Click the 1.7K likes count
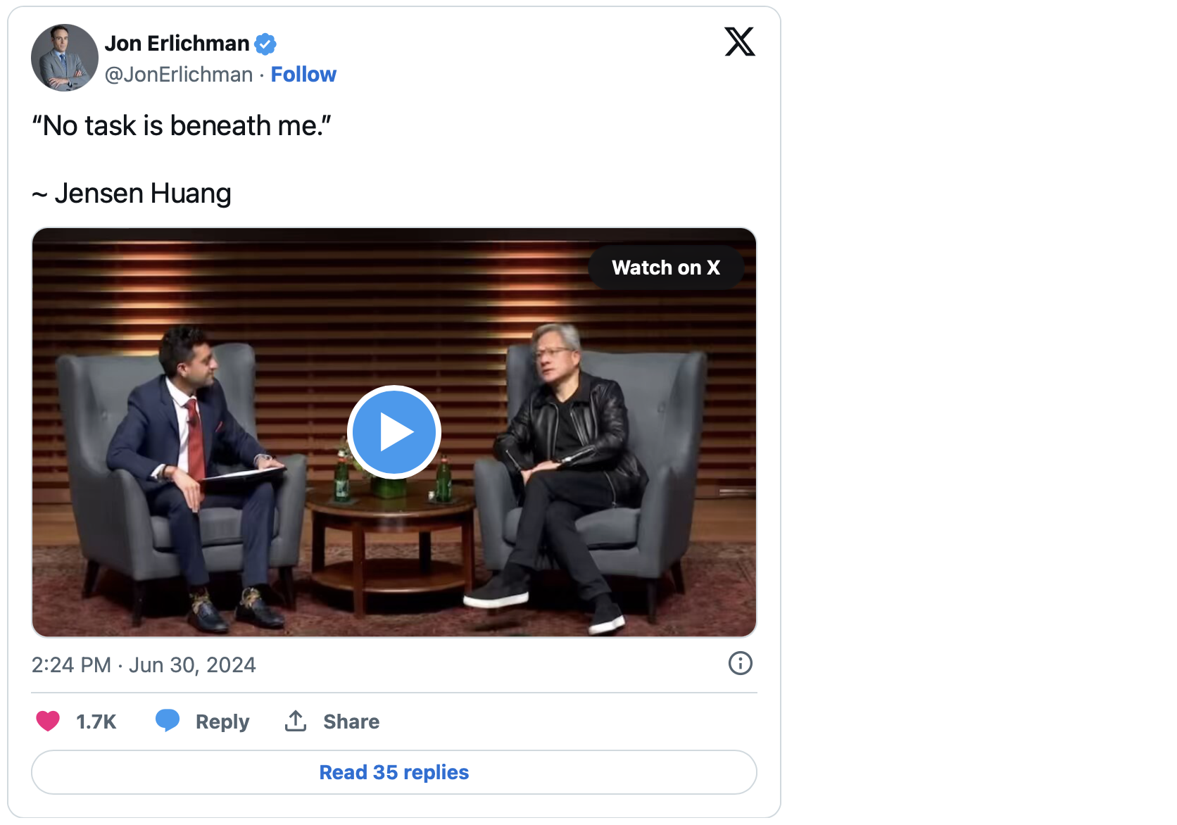Viewport: 1177px width, 825px height. pos(96,722)
